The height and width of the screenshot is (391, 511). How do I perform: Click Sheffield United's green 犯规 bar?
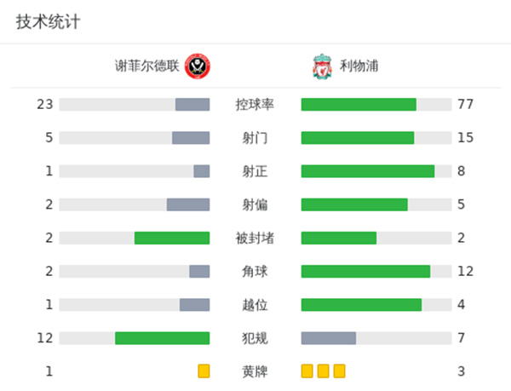click(x=163, y=338)
